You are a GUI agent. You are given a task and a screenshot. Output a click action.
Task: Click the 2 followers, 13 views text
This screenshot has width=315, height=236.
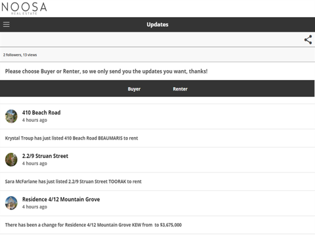pos(20,55)
